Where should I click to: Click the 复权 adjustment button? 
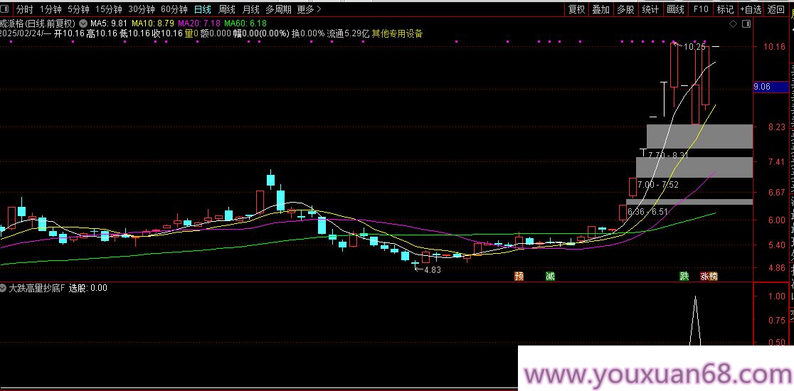tap(576, 9)
